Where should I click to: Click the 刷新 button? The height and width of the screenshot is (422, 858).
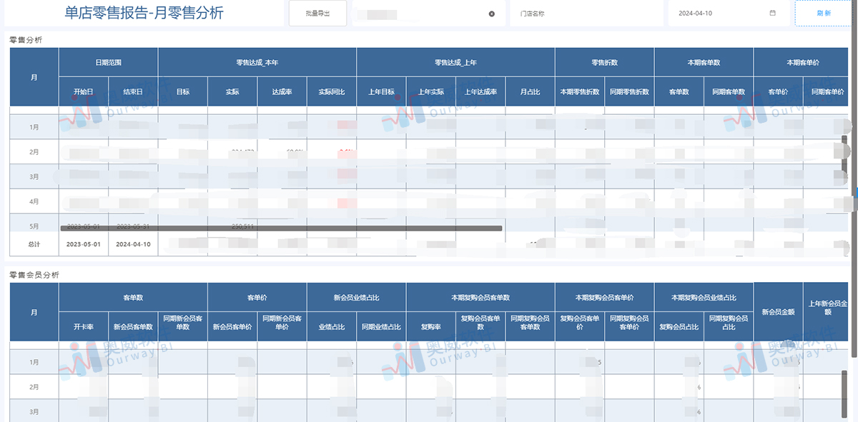[823, 14]
